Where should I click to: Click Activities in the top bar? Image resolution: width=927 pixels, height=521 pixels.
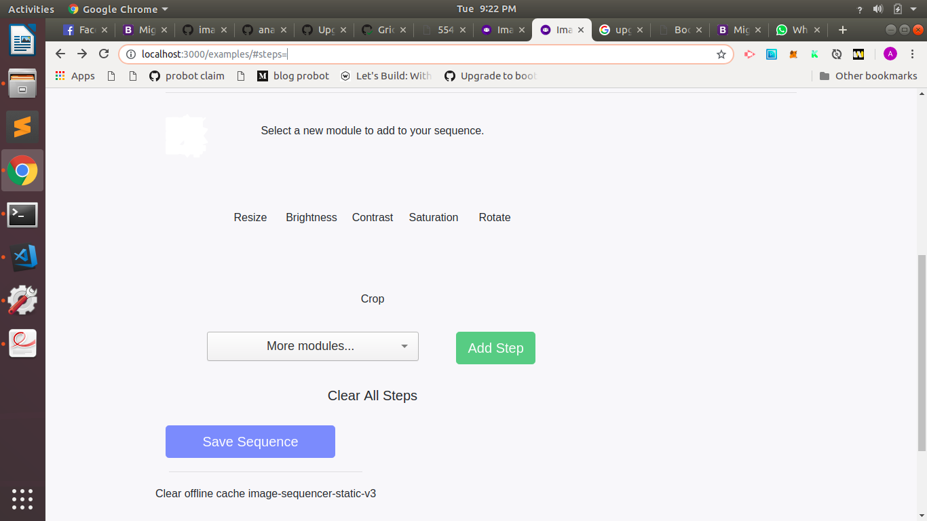[x=31, y=9]
